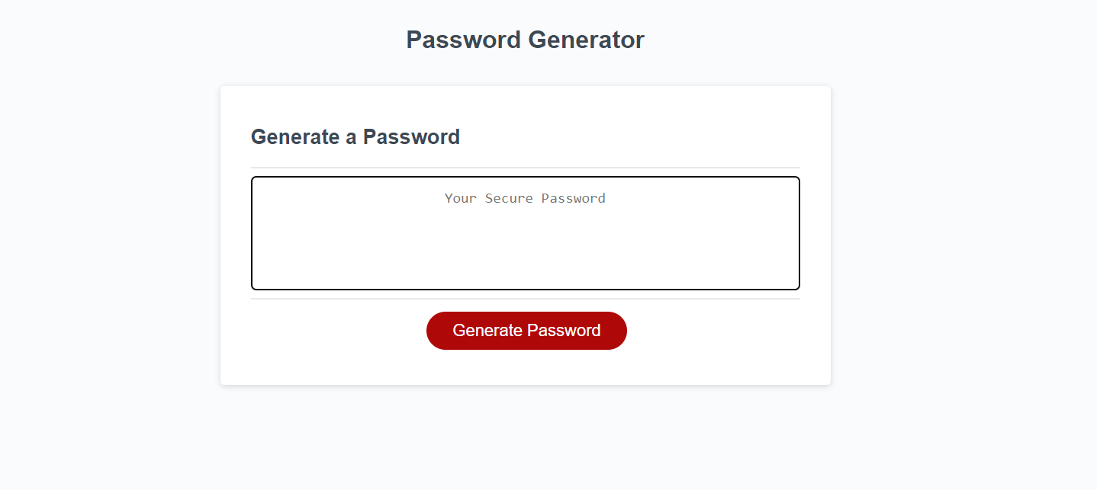Image resolution: width=1097 pixels, height=490 pixels.
Task: Click the divider above the Generate button
Action: pyautogui.click(x=525, y=299)
